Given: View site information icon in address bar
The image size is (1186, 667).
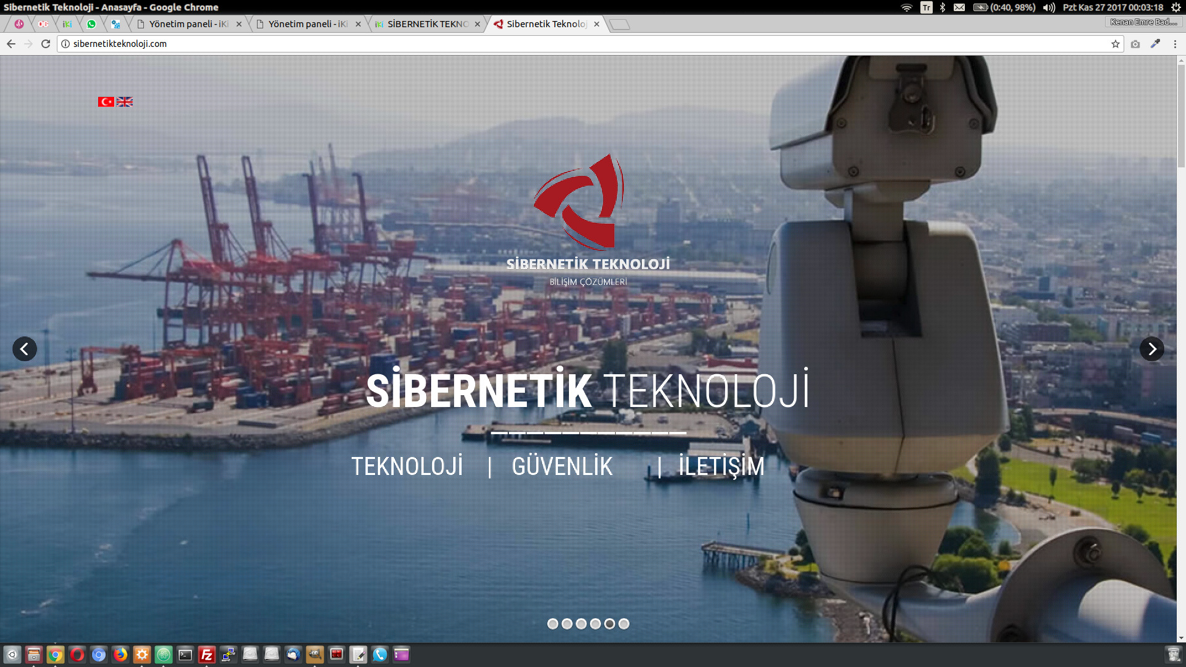Looking at the screenshot, I should point(65,44).
